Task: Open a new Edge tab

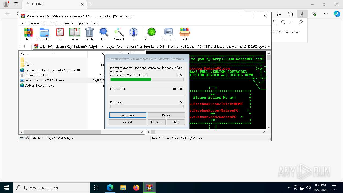Action: click(91, 4)
